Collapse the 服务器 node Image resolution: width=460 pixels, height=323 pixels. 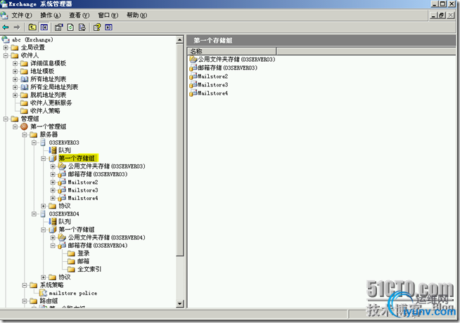click(x=25, y=134)
